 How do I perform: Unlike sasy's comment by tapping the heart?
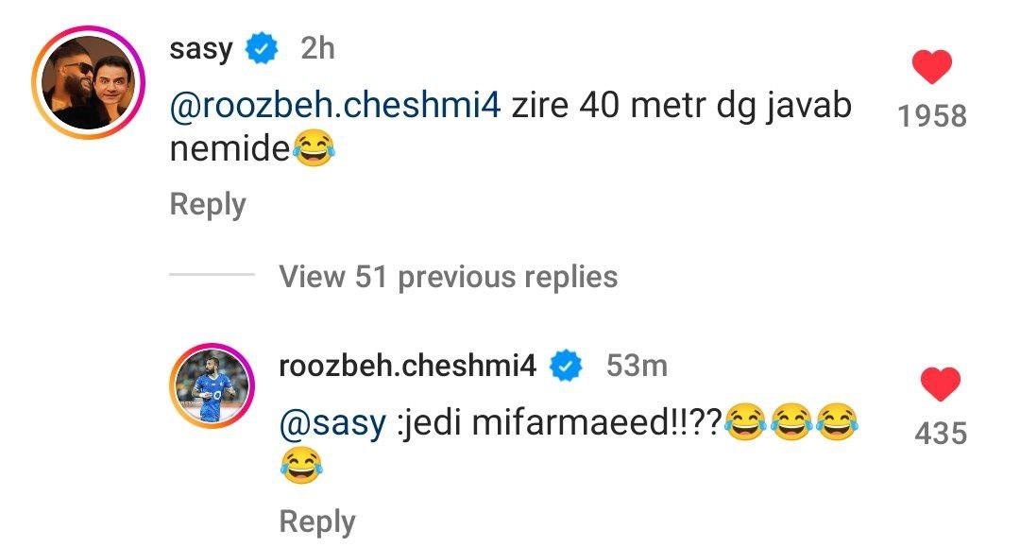pyautogui.click(x=932, y=64)
